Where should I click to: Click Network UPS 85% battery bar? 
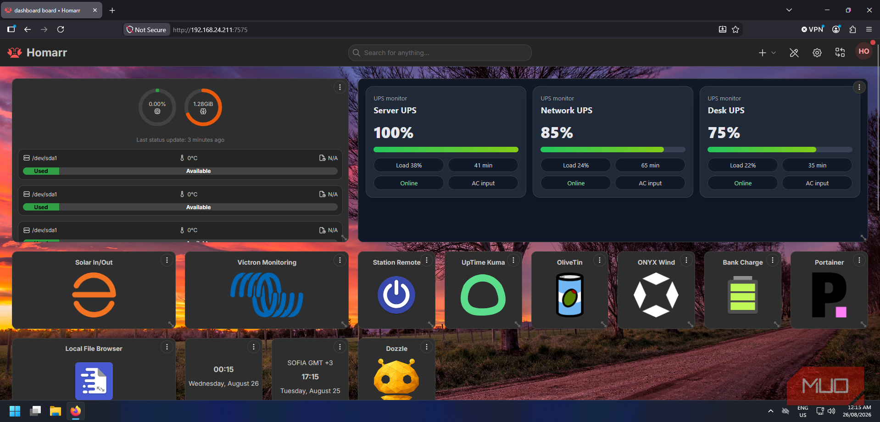(613, 150)
